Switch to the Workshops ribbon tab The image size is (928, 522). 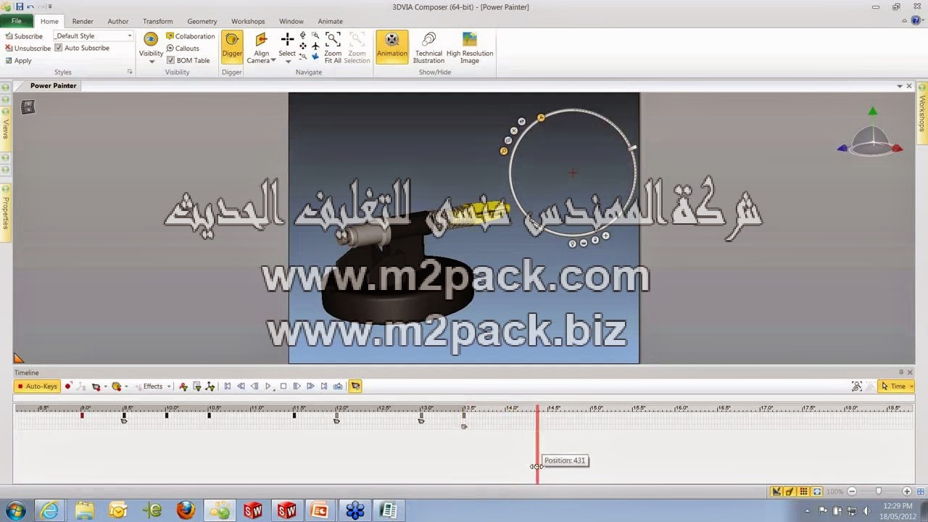(248, 21)
